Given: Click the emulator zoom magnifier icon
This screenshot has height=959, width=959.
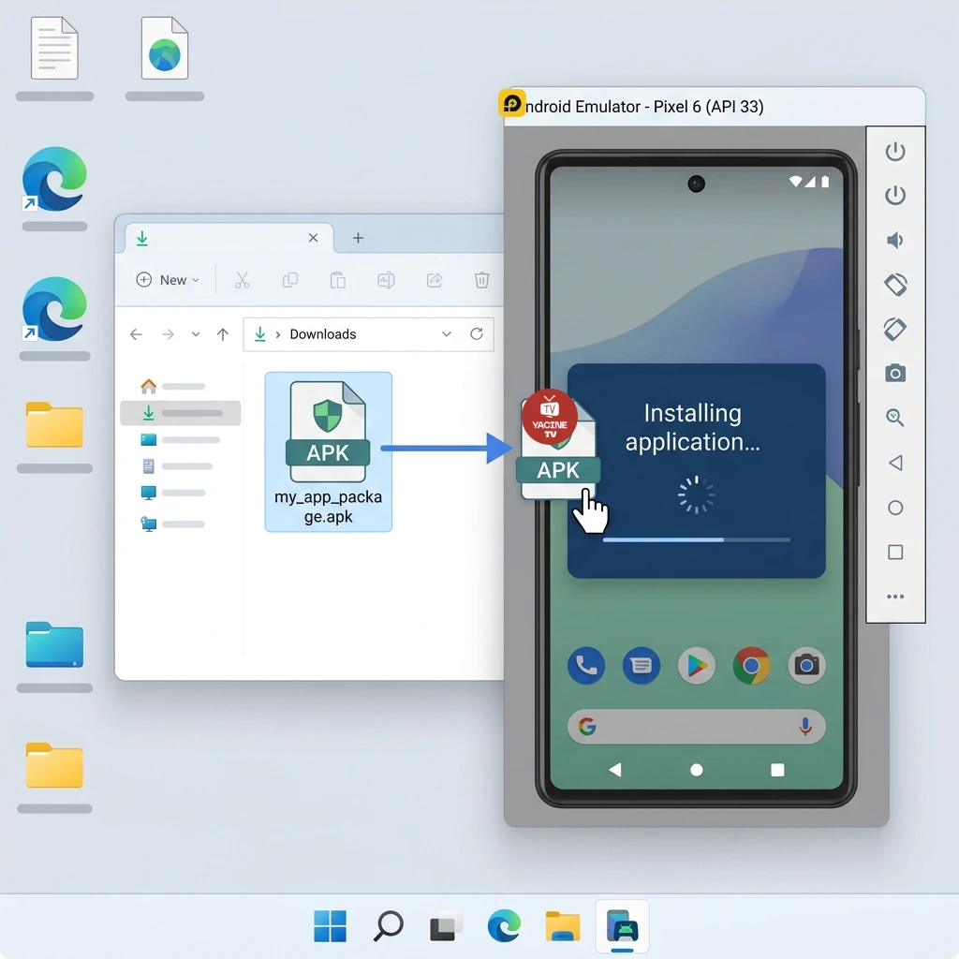Looking at the screenshot, I should coord(895,418).
